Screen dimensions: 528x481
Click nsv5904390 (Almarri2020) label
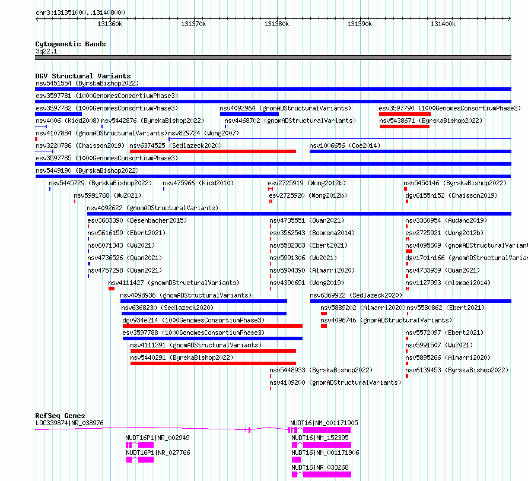[x=312, y=270]
